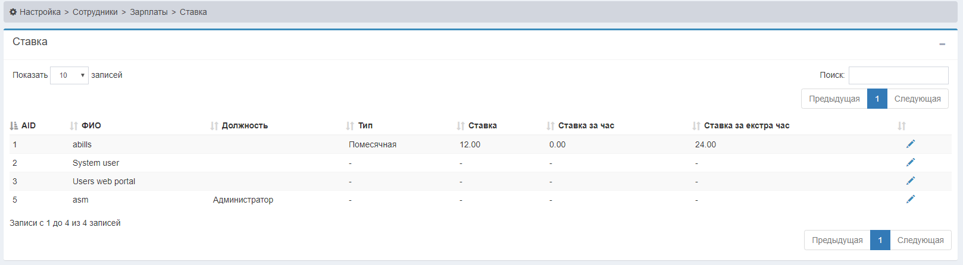The height and width of the screenshot is (265, 963).
Task: Select page 1 in top pagination
Action: [877, 99]
